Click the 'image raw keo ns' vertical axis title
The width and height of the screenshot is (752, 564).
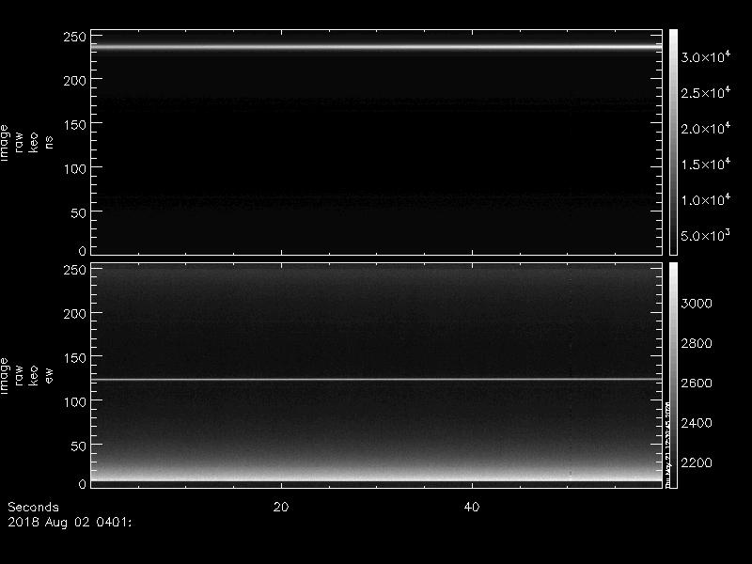coord(26,143)
